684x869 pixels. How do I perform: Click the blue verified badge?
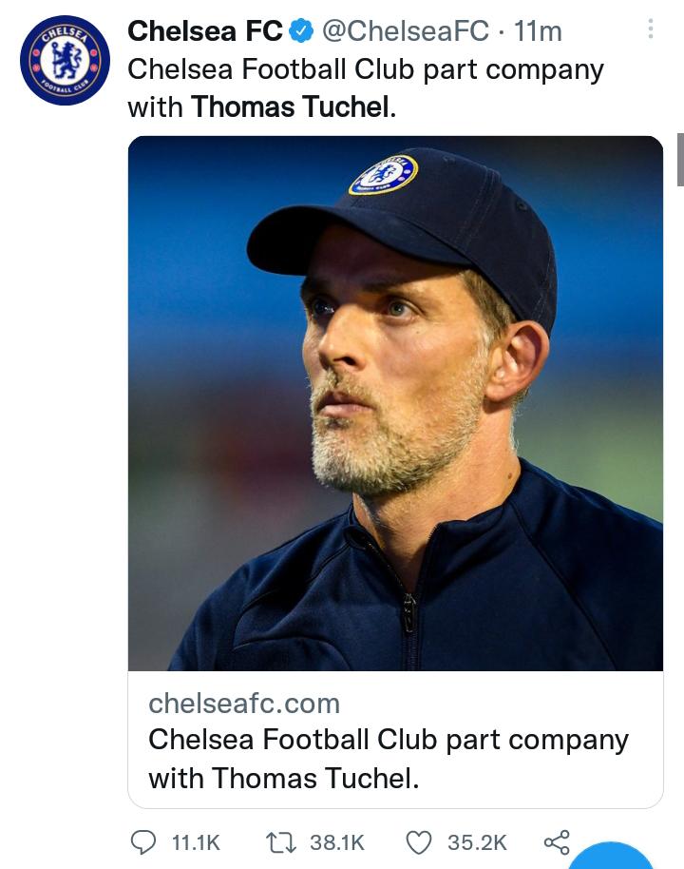pos(301,31)
